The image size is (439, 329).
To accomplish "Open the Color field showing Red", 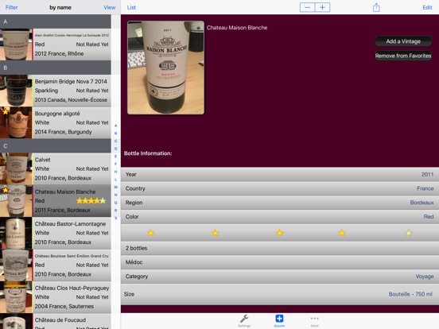I will coord(280,216).
